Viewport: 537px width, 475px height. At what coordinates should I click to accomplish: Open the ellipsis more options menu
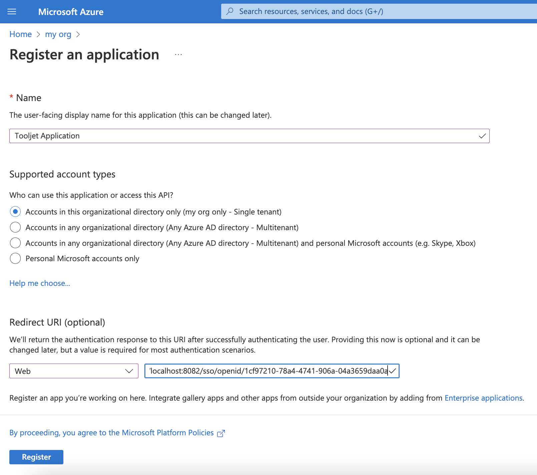(178, 54)
